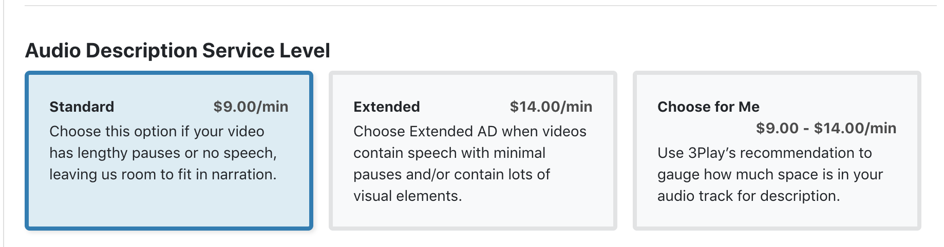Click the text 'leaving us room to fit in narration'
Image resolution: width=944 pixels, height=247 pixels.
[x=163, y=174]
